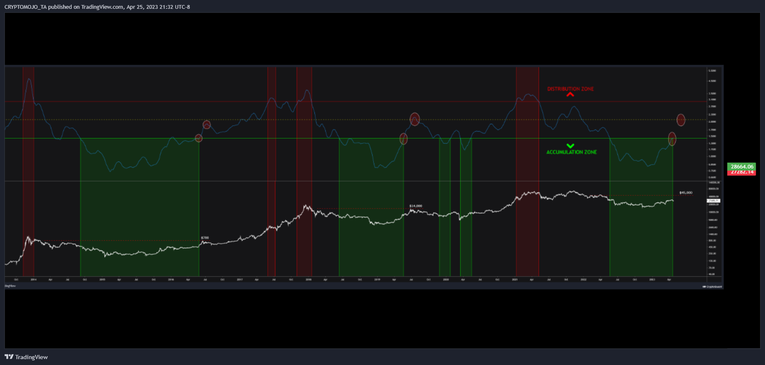This screenshot has height=365, width=765.
Task: Click the 2014 label on the time axis
Action: 34,280
